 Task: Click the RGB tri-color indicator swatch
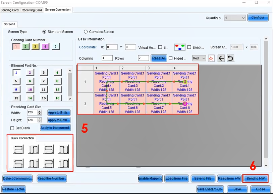click(179, 47)
